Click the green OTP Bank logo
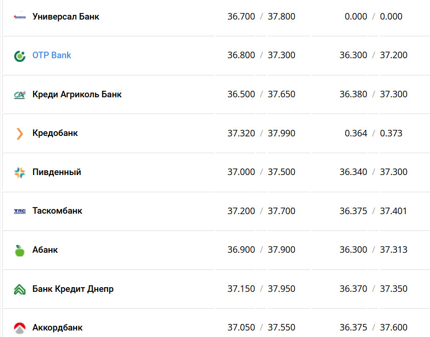This screenshot has width=430, height=337. (20, 56)
